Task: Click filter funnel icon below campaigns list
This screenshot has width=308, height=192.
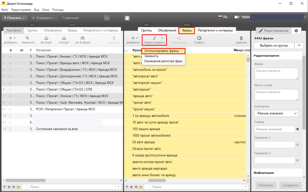Action: click(5, 187)
